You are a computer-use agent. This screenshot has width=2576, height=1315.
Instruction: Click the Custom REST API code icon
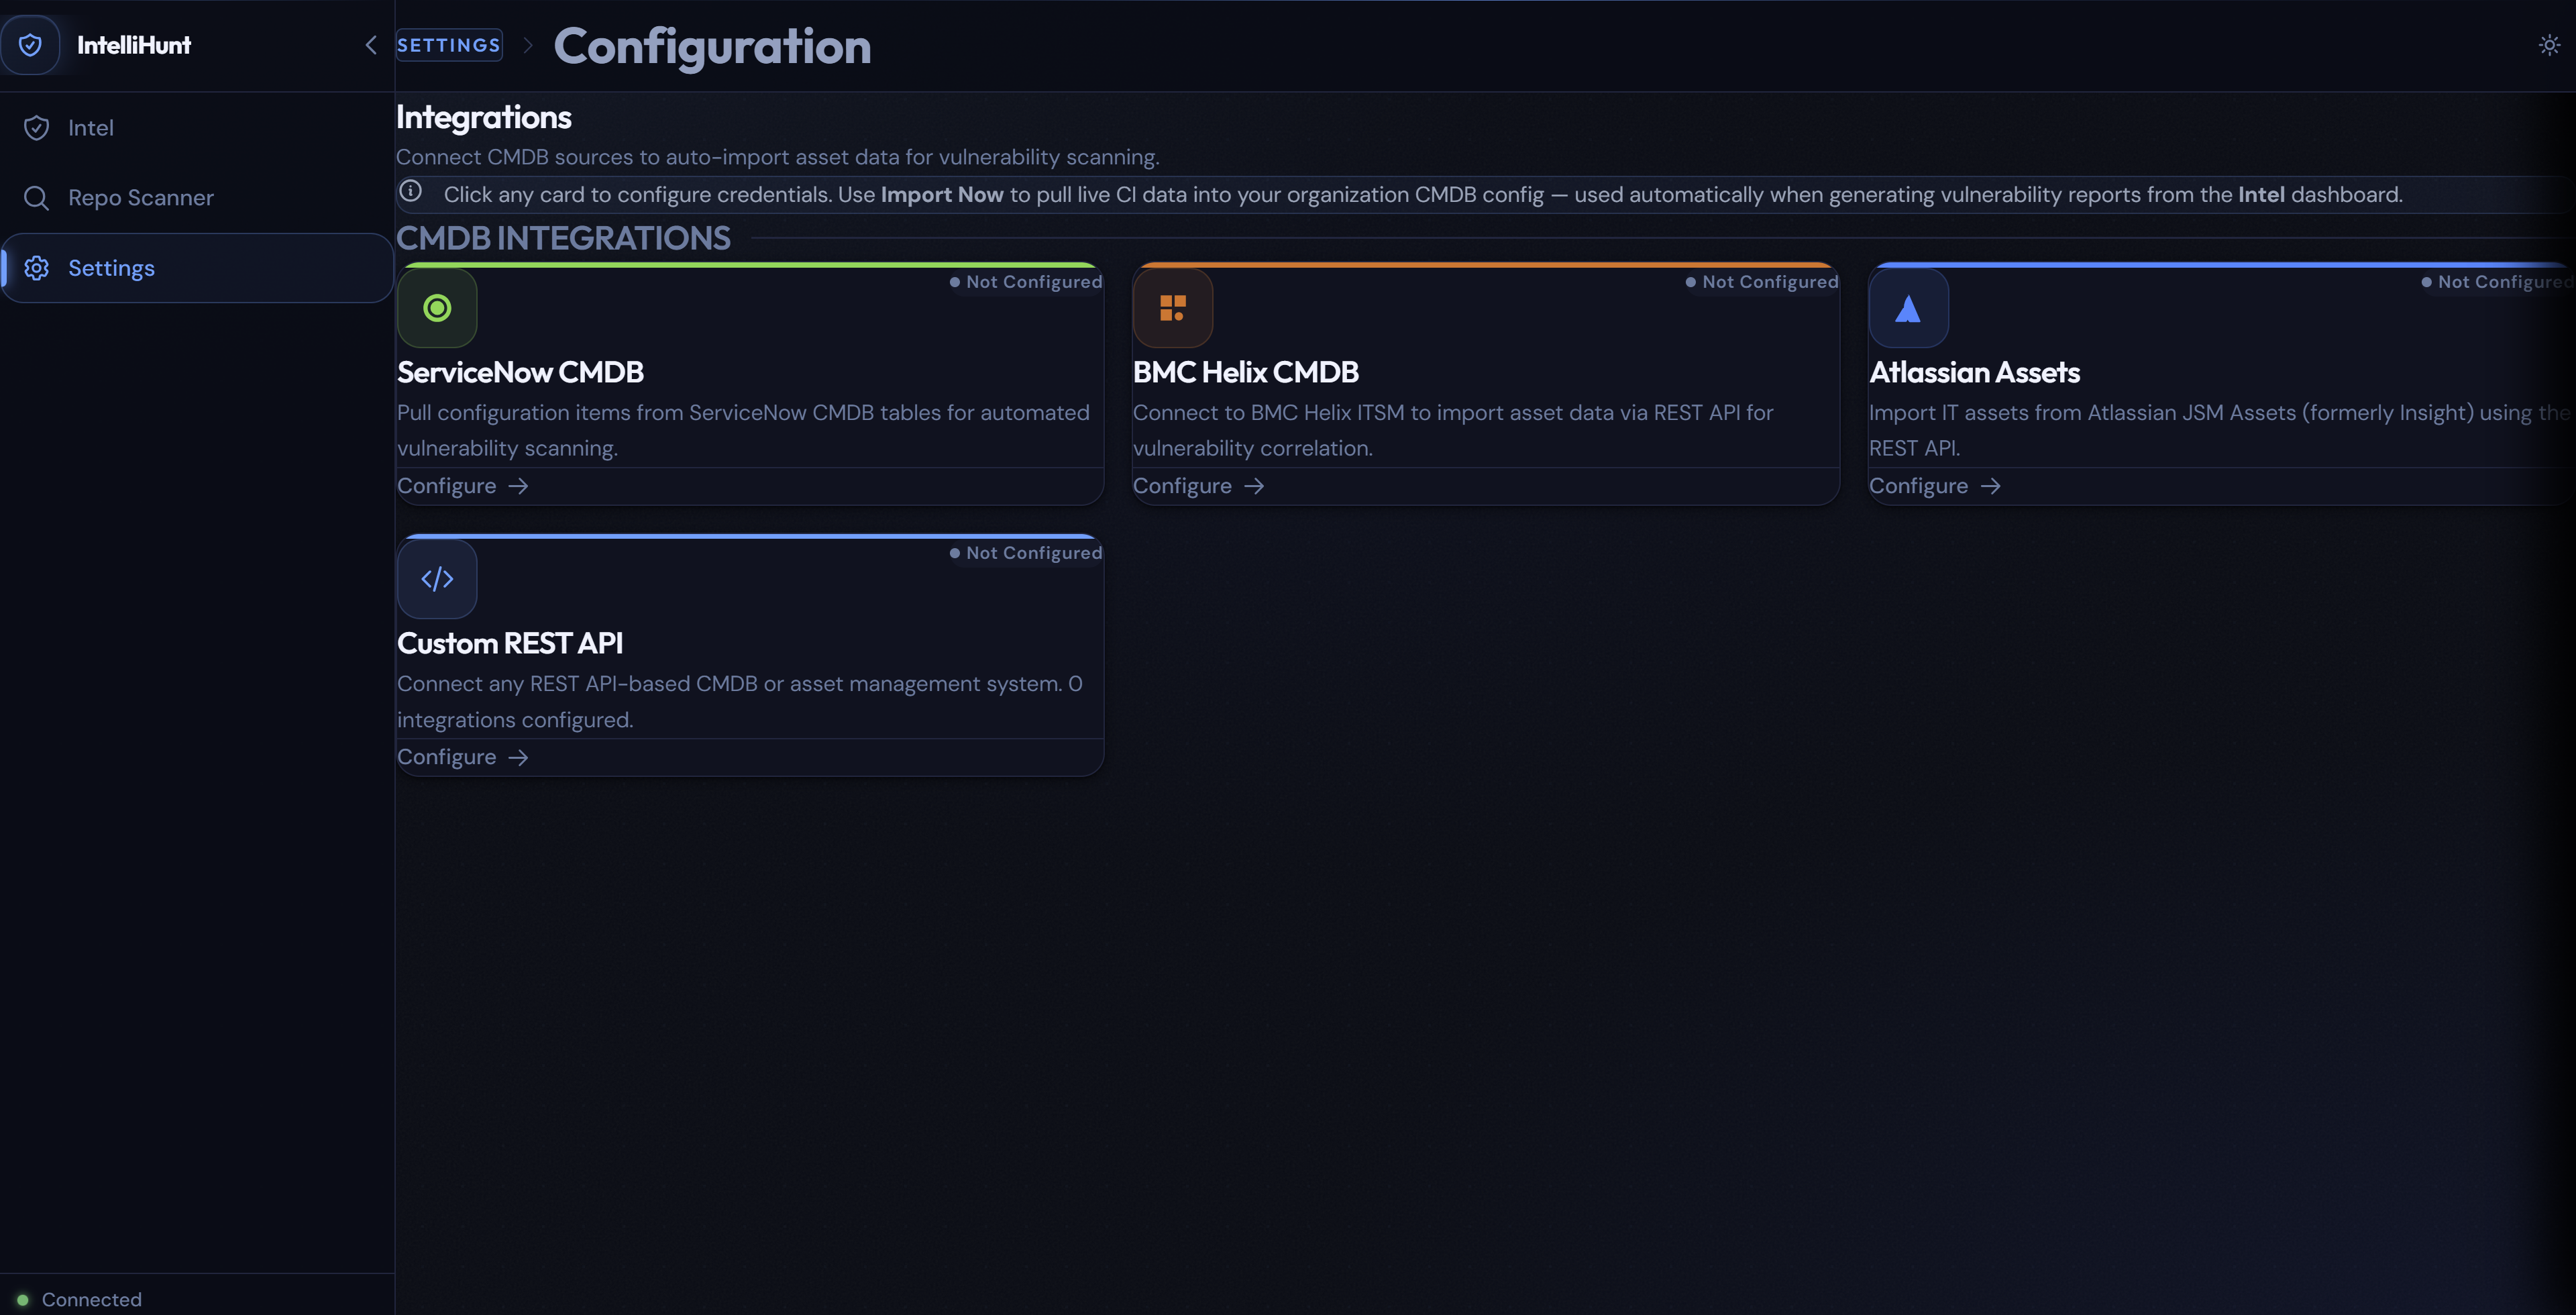click(437, 579)
